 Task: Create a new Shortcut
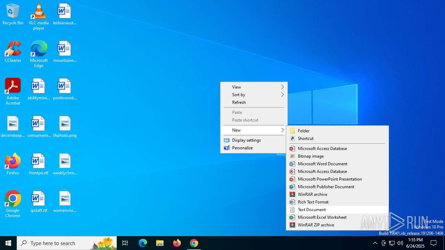coord(337,139)
